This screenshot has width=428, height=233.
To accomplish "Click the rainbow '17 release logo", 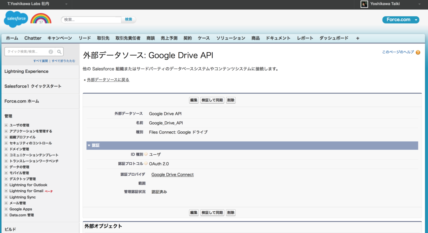I will (41, 18).
